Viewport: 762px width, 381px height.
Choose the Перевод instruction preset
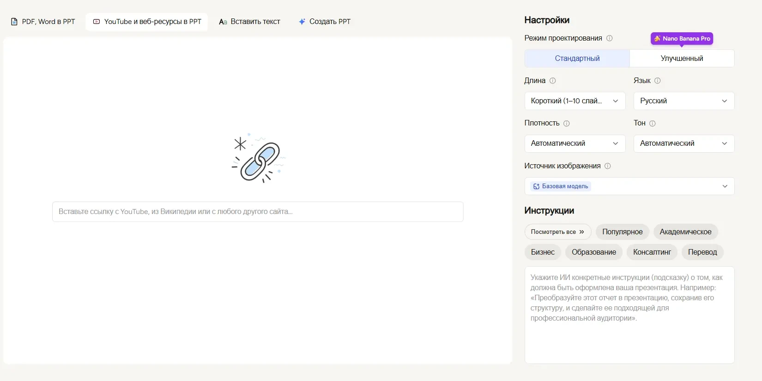click(x=702, y=252)
